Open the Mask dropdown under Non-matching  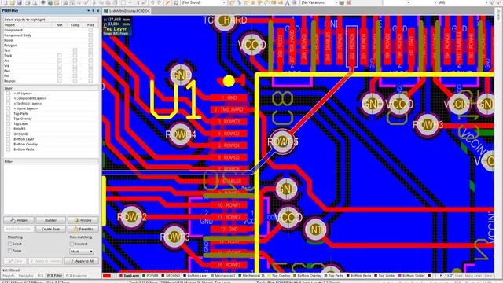[82, 252]
